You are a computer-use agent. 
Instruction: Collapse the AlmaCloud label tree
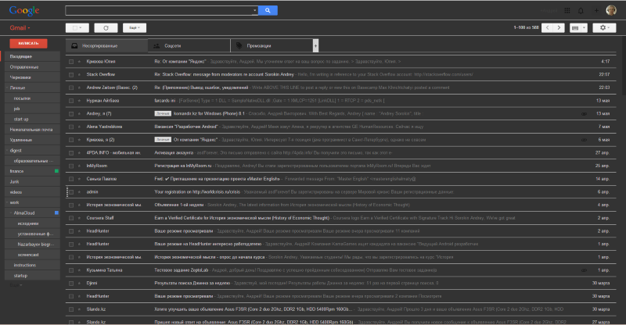coord(11,213)
